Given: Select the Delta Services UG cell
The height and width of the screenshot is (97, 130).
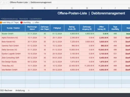Looking at the screenshot, I should [13, 50].
